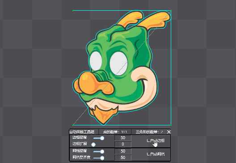The image size is (236, 163).
Task: Click the 网格密度 slider handle
Action: pos(102,151)
